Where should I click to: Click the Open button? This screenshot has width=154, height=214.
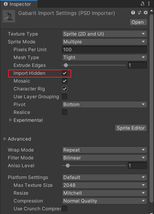pos(138,22)
